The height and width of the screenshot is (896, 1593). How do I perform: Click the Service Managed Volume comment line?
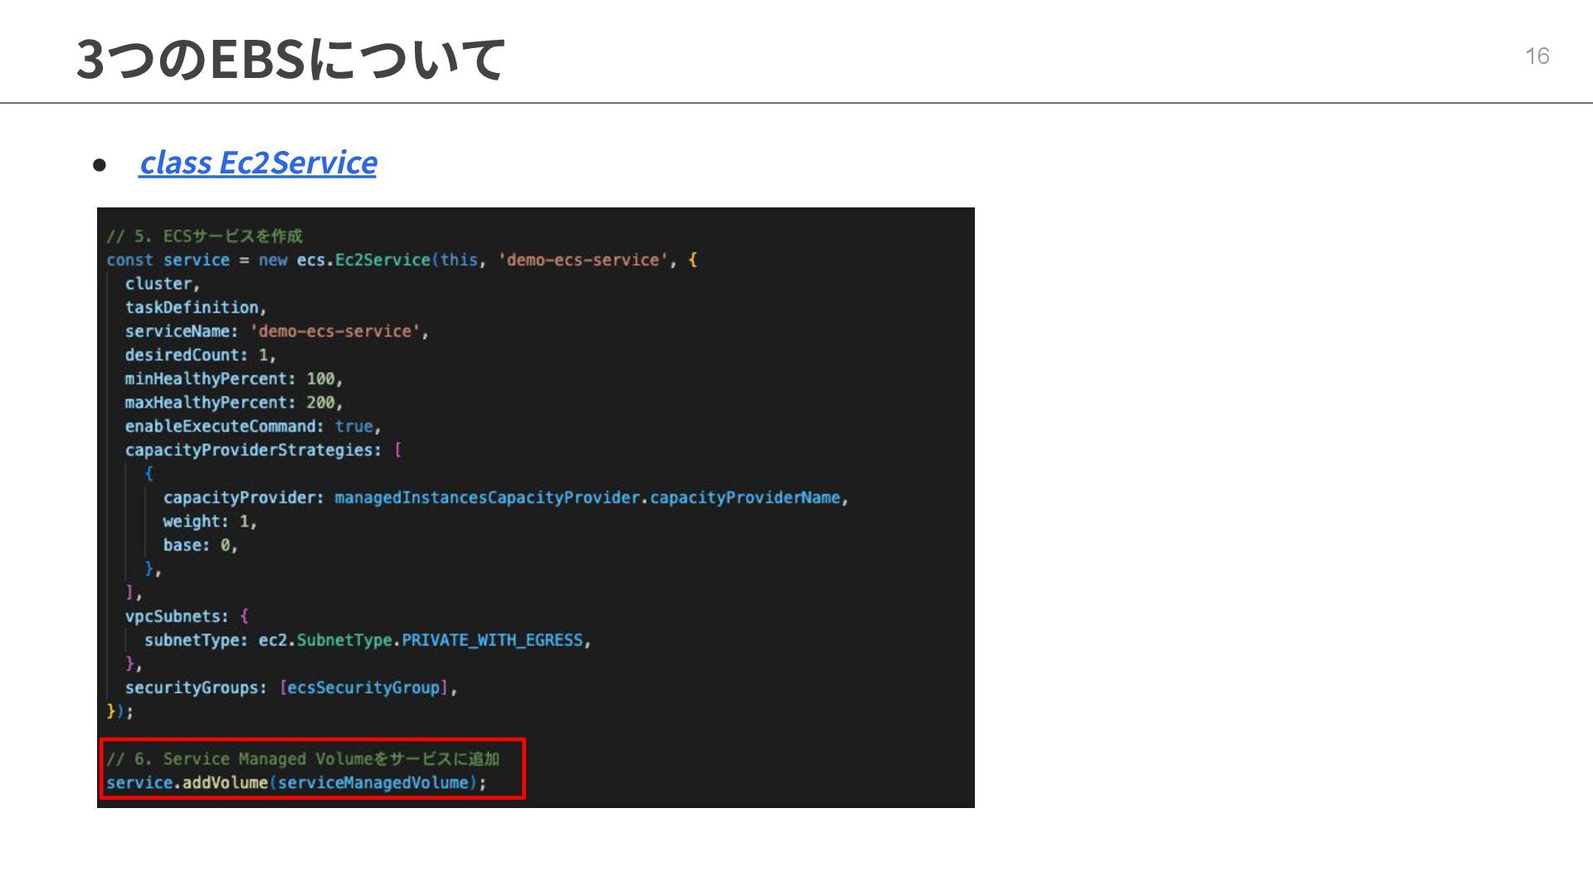302,759
